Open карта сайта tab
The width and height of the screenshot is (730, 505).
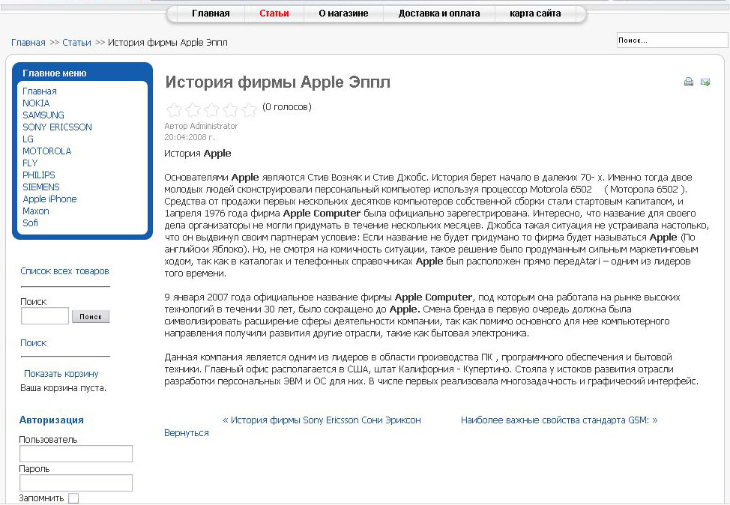(535, 13)
